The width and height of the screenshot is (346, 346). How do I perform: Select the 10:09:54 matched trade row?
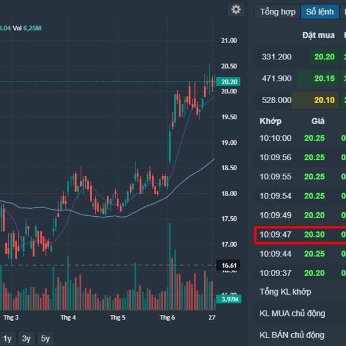301,196
